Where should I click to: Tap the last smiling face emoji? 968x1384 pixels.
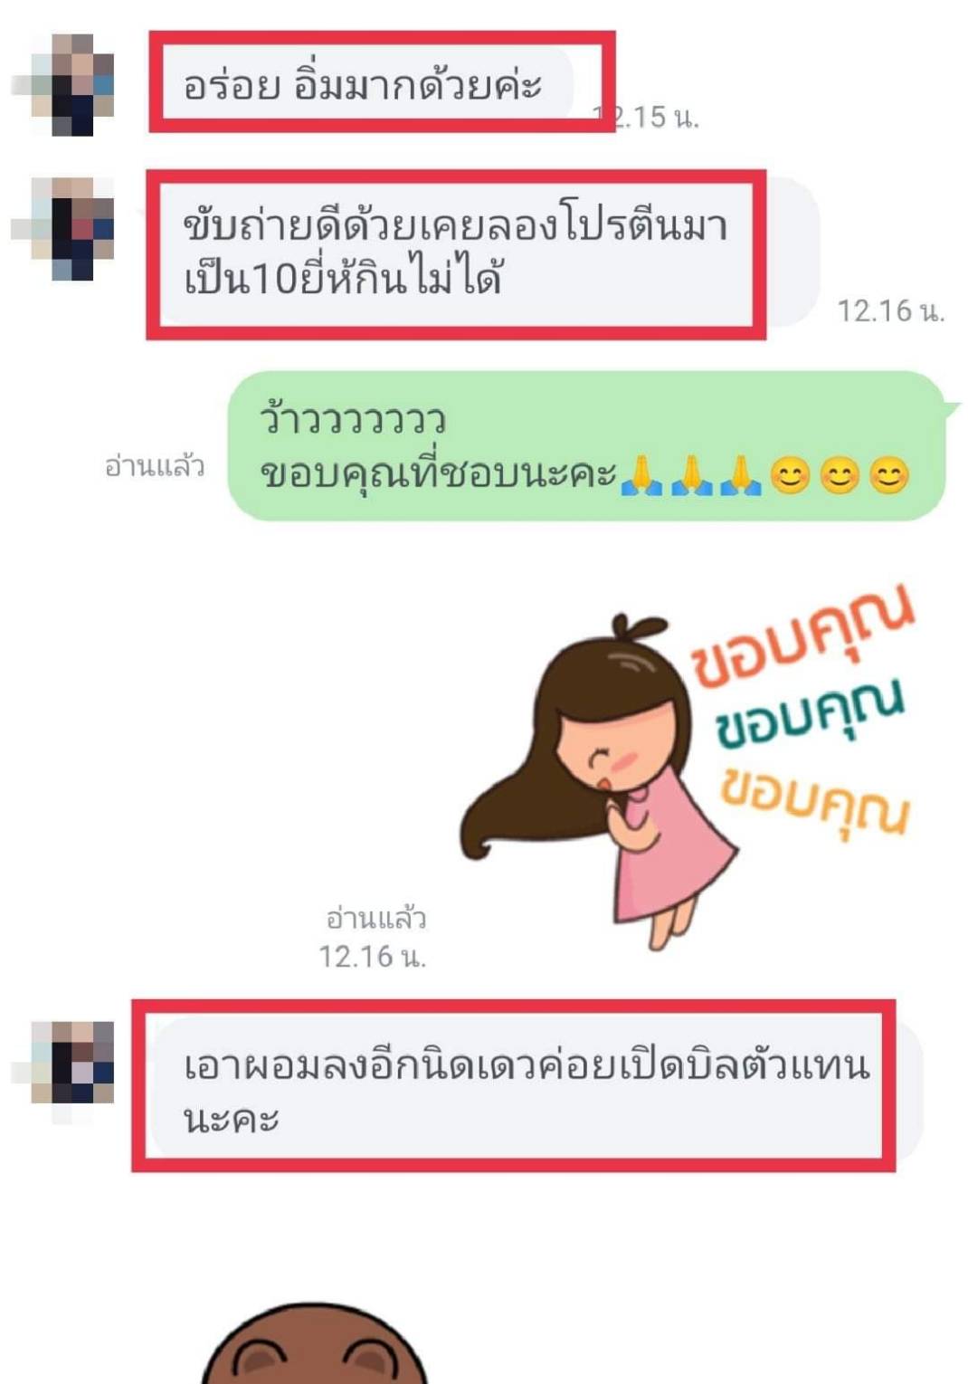(888, 475)
